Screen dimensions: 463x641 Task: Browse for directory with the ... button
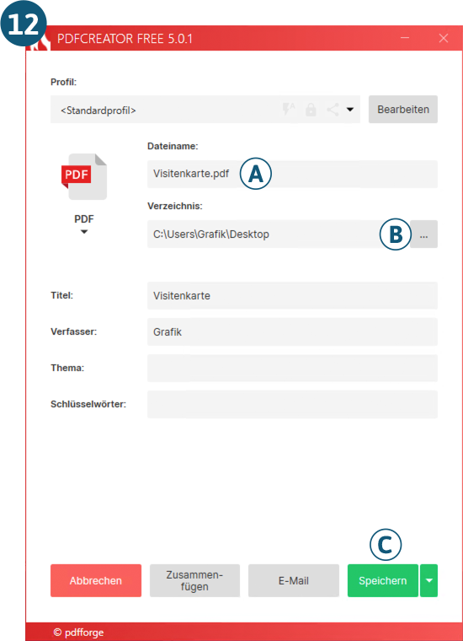[423, 234]
